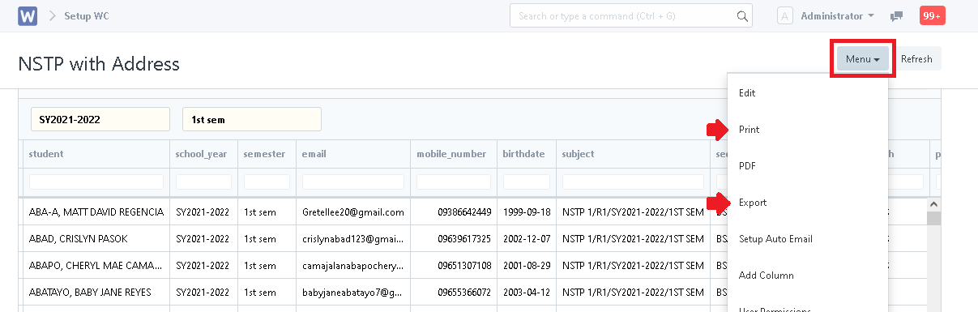
Task: Click the mobile_number column header
Action: [454, 153]
